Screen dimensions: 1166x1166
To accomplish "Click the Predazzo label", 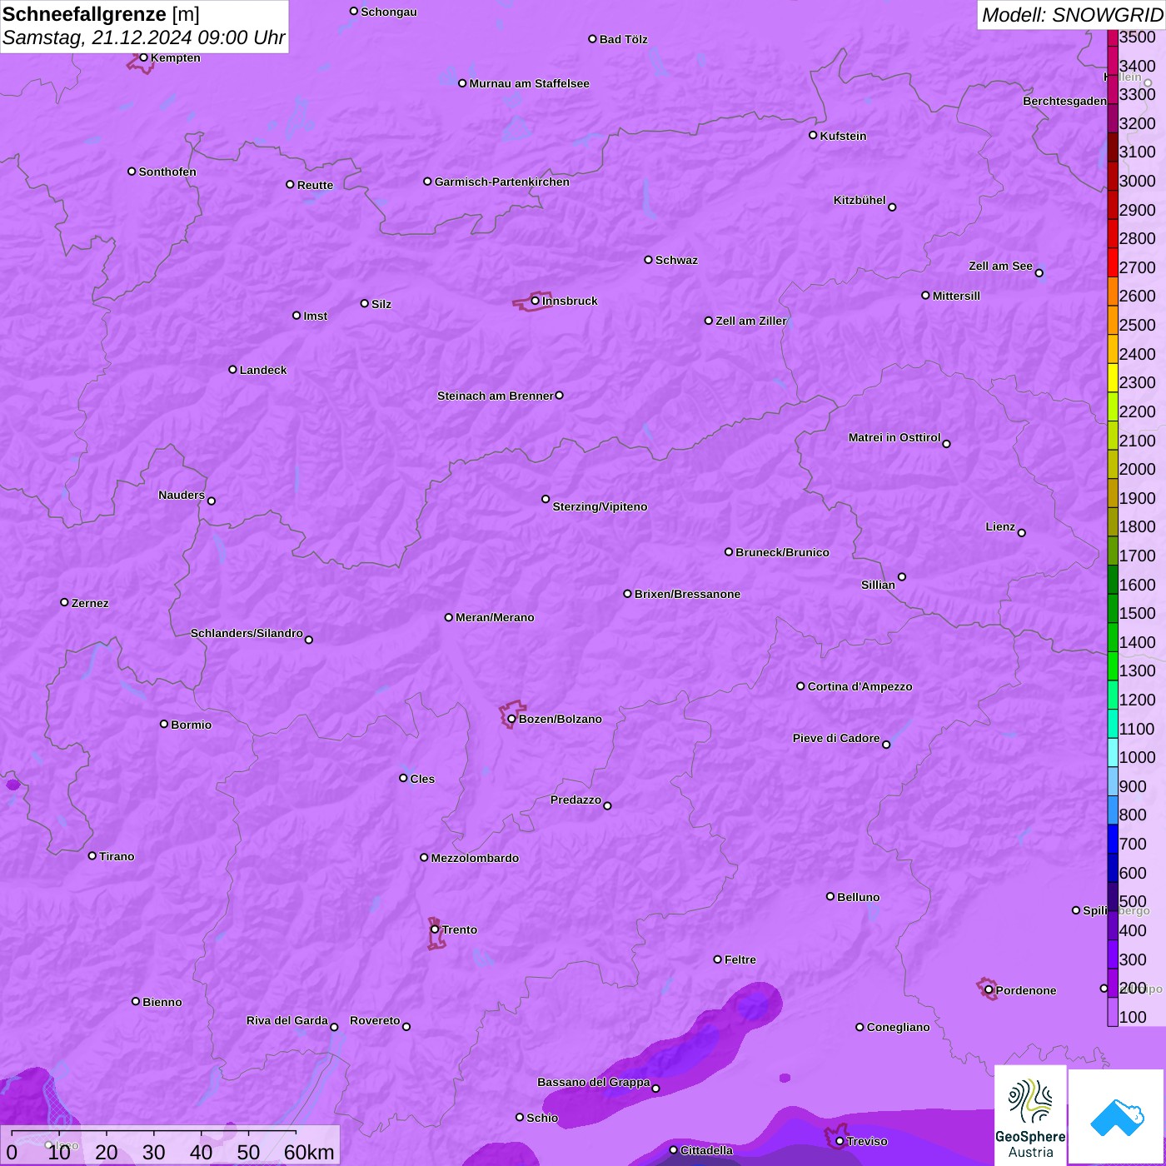I will pos(576,800).
